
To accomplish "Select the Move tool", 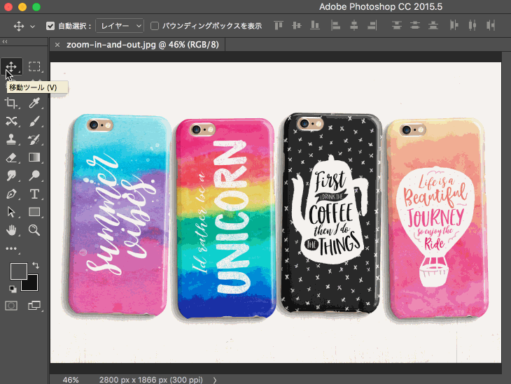I will (x=11, y=67).
